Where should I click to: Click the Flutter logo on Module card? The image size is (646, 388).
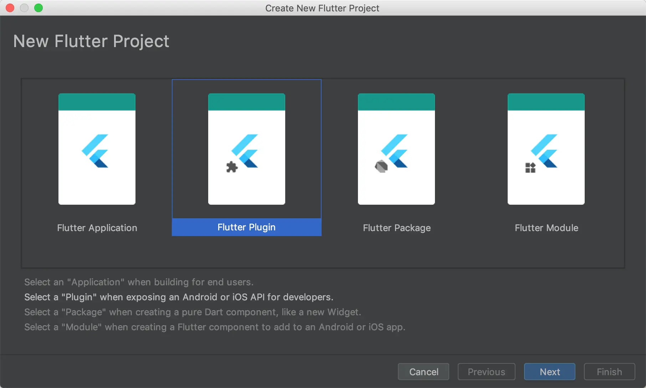[545, 150]
